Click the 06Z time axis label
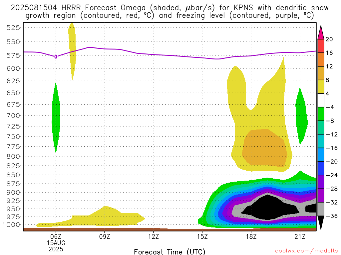Image resolution: width=341 pixels, height=255 pixels. pyautogui.click(x=56, y=236)
